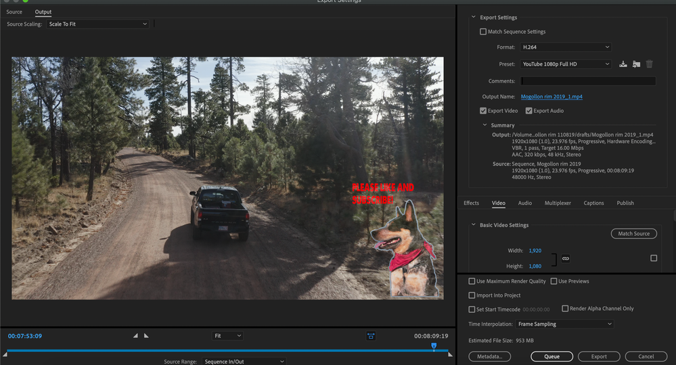Click the right panel vertical scrollbar
Viewport: 676px width, 365px height.
[674, 215]
